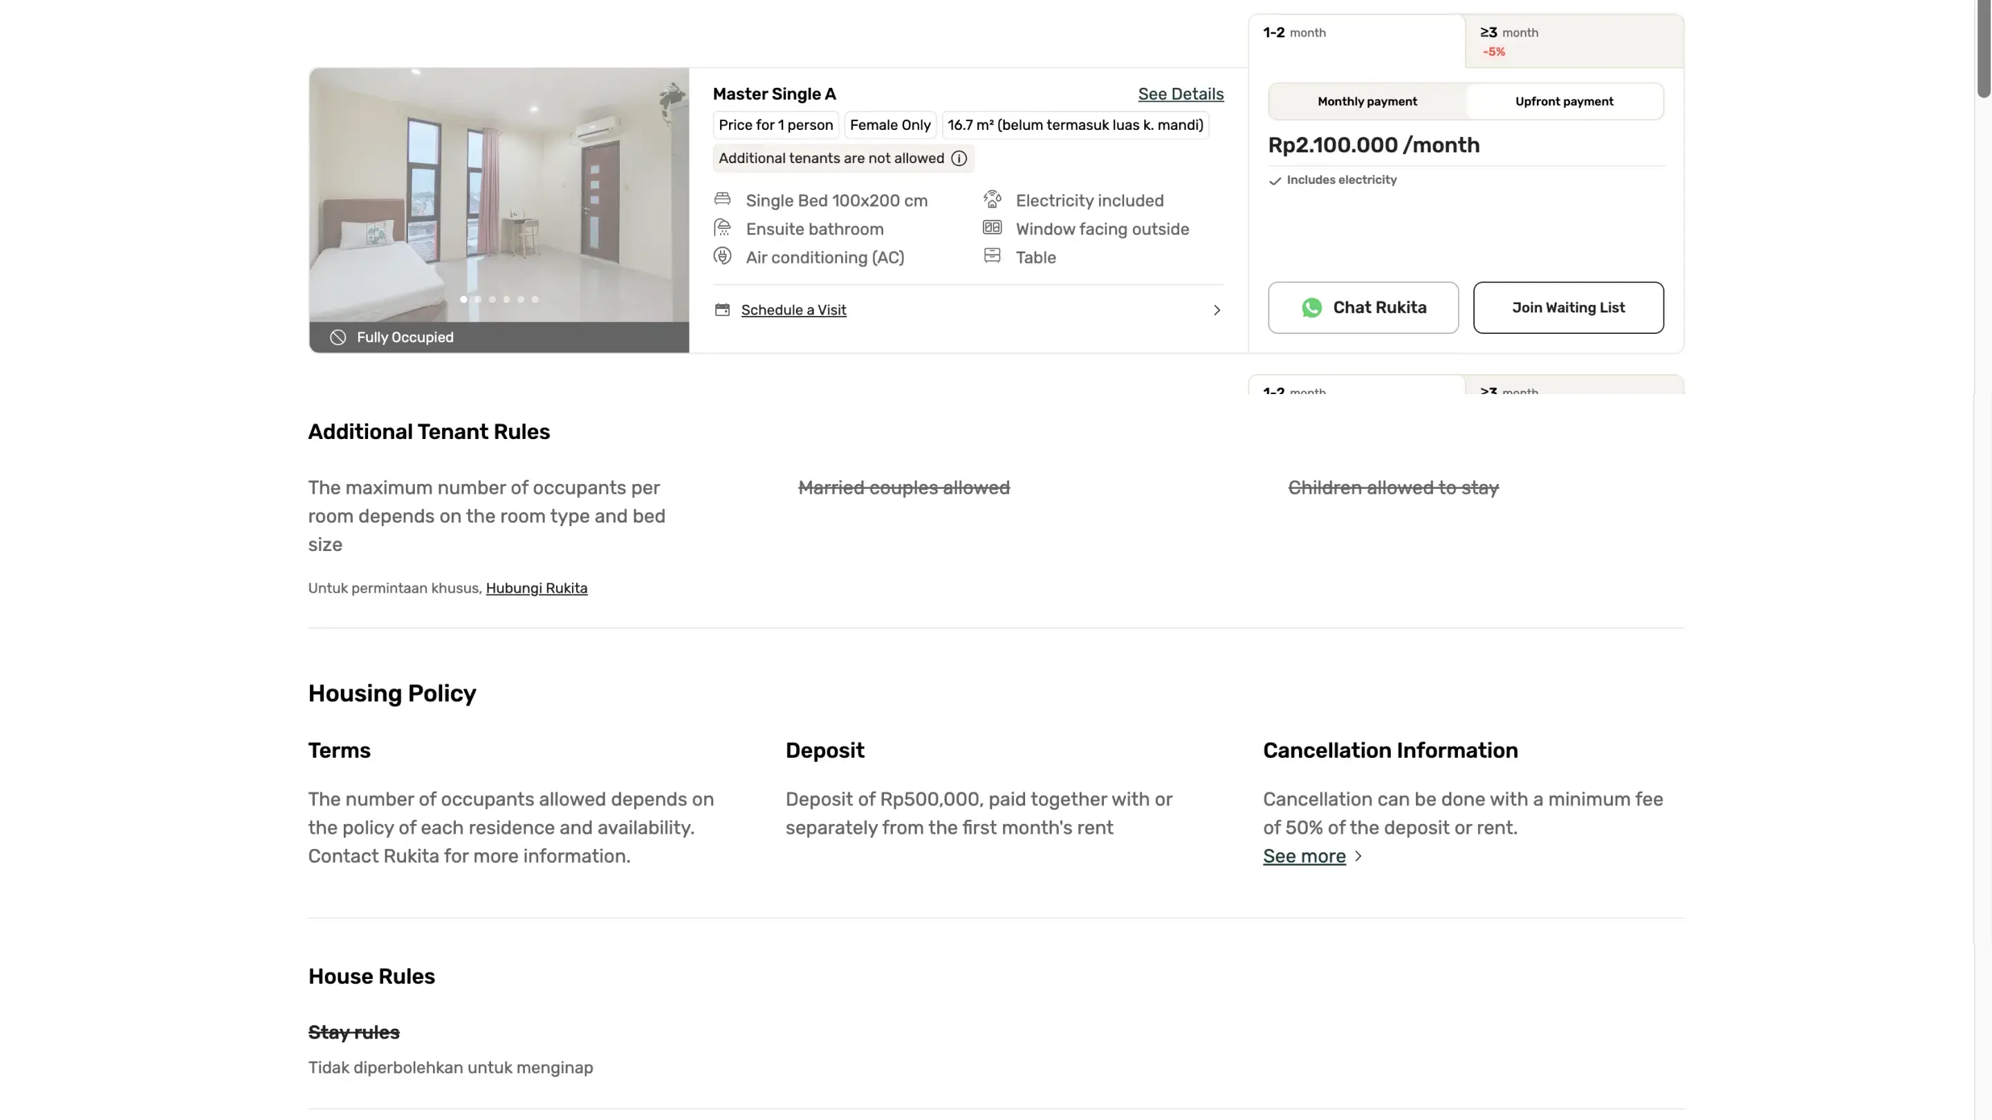Click the info icon beside additional tenants notice
The height and width of the screenshot is (1120, 1992).
pos(959,158)
